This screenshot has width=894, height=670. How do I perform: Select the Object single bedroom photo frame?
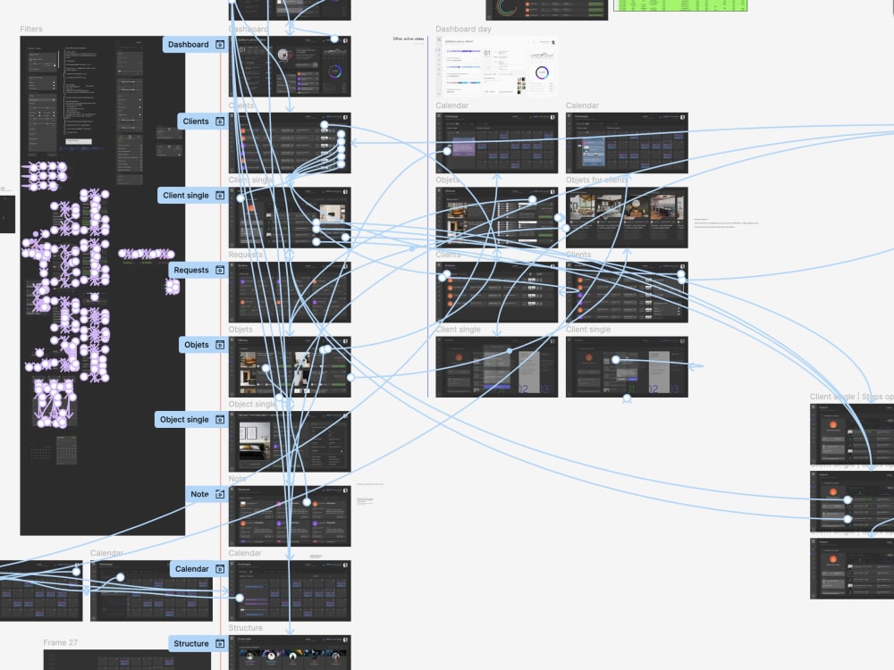[290, 441]
